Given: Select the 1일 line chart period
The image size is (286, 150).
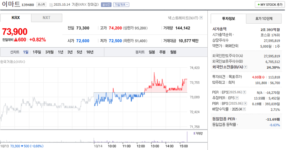Looking at the screenshot, I should [26, 52].
